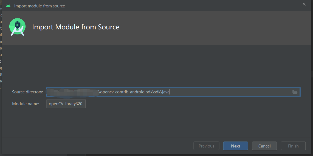Click the empty button bar left of Previous
This screenshot has height=156, width=313.
(96, 146)
